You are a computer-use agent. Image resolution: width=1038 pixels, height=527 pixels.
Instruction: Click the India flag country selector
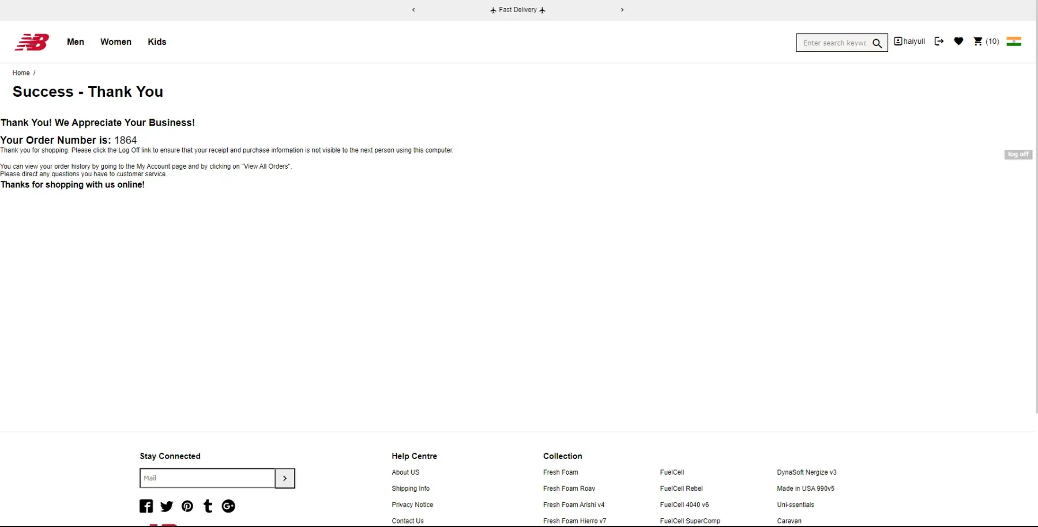pyautogui.click(x=1014, y=41)
